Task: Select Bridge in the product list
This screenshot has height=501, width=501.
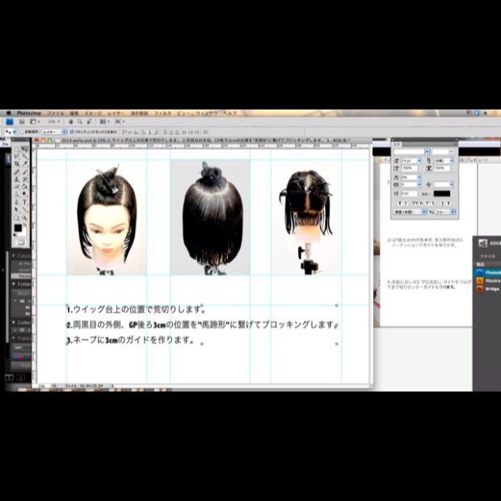Action: point(487,288)
